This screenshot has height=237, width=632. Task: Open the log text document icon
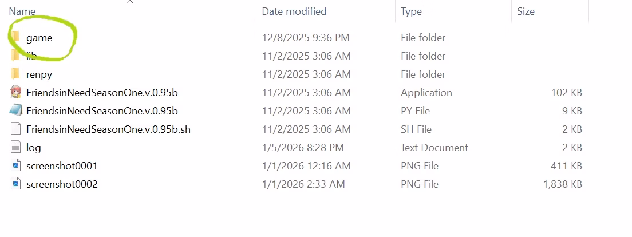(x=15, y=147)
